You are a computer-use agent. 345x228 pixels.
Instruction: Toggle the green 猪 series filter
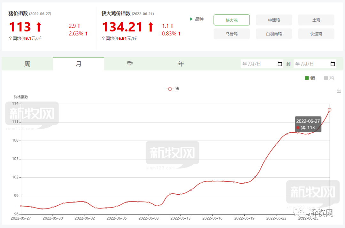click(310, 78)
